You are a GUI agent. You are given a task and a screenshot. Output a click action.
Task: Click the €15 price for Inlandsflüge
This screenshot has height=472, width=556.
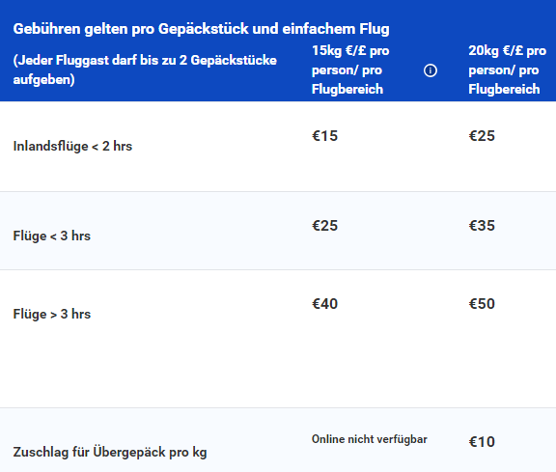tap(324, 136)
